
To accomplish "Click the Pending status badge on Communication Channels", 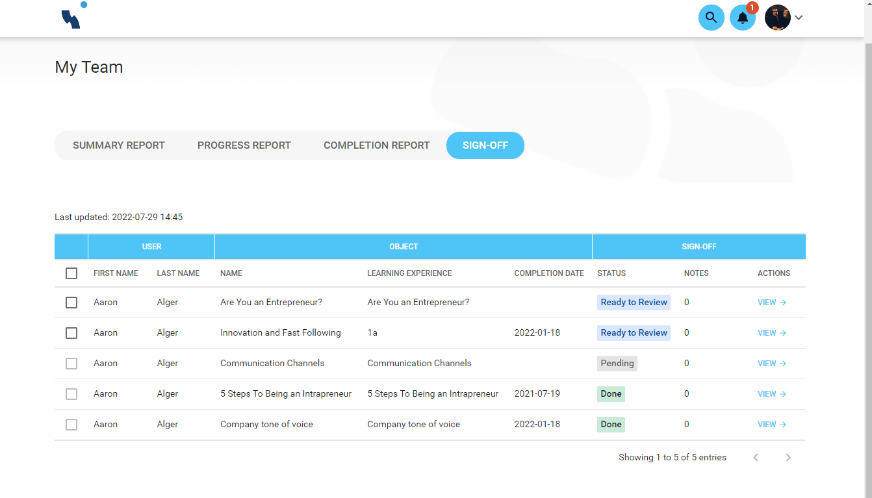I will click(617, 363).
